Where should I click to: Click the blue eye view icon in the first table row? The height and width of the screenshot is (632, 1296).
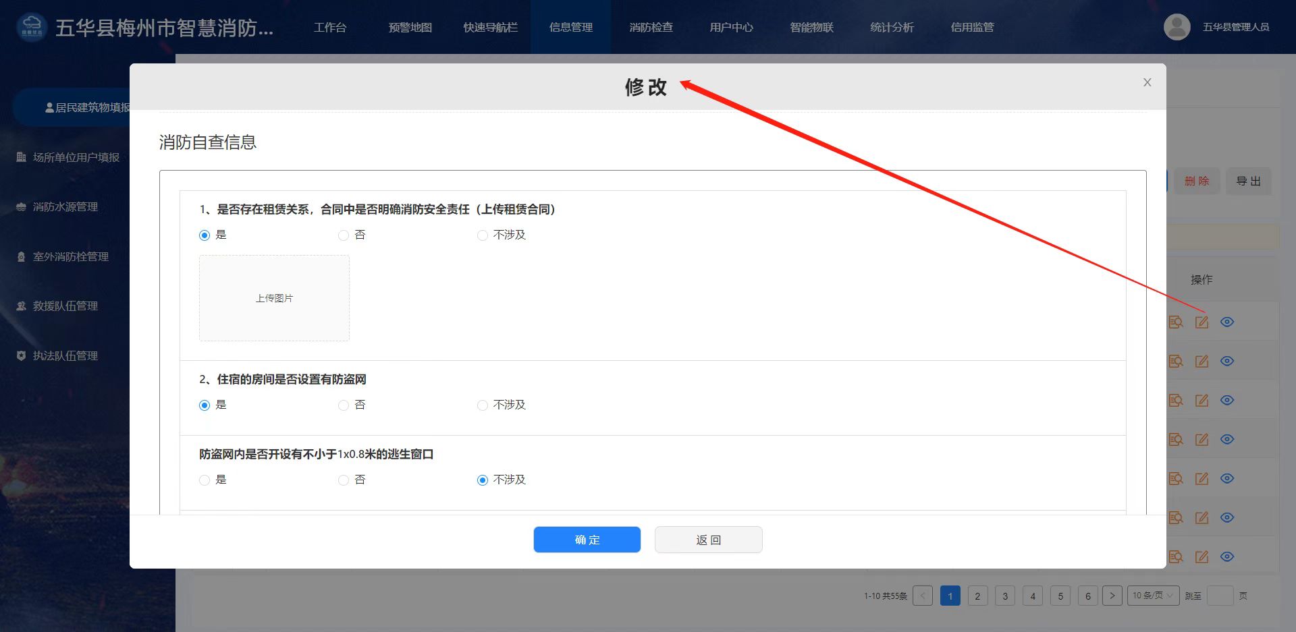tap(1227, 322)
